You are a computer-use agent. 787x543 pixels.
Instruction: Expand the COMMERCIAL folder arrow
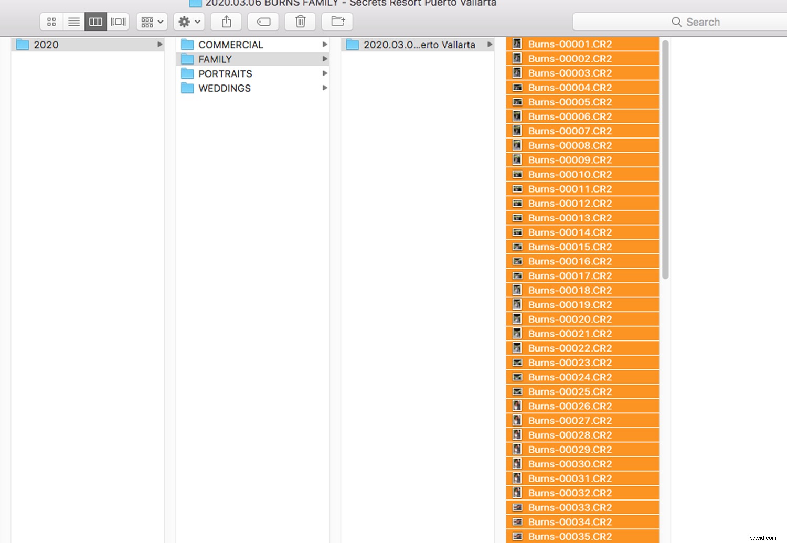pyautogui.click(x=325, y=45)
